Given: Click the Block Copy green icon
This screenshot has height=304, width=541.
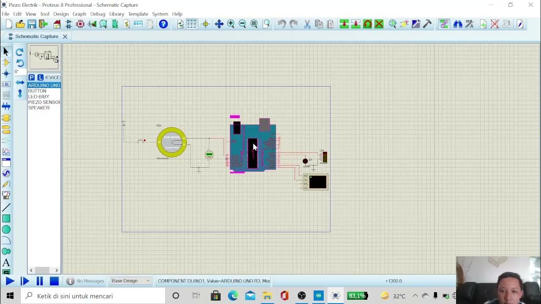Looking at the screenshot, I should tap(344, 24).
